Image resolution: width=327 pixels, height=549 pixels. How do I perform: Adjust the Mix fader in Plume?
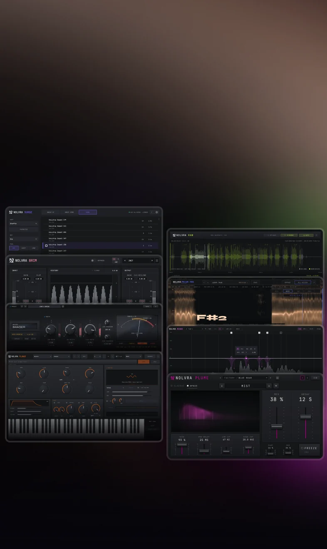[277, 426]
